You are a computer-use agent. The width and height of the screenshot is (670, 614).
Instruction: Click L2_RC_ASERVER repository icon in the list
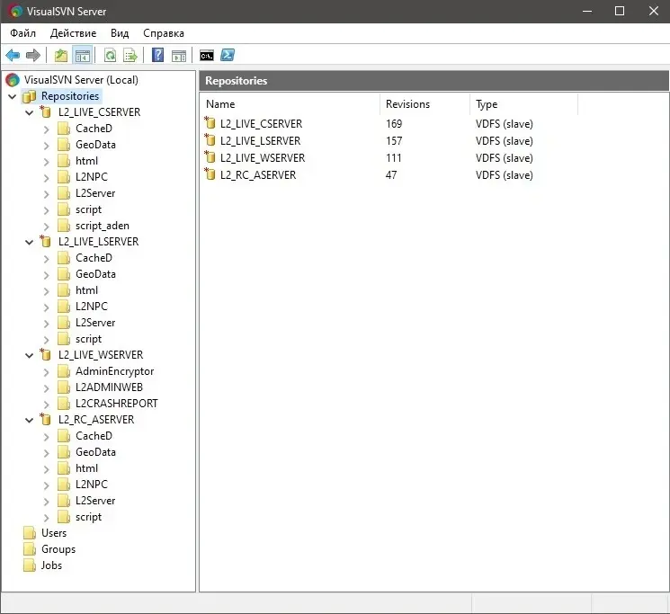(210, 174)
